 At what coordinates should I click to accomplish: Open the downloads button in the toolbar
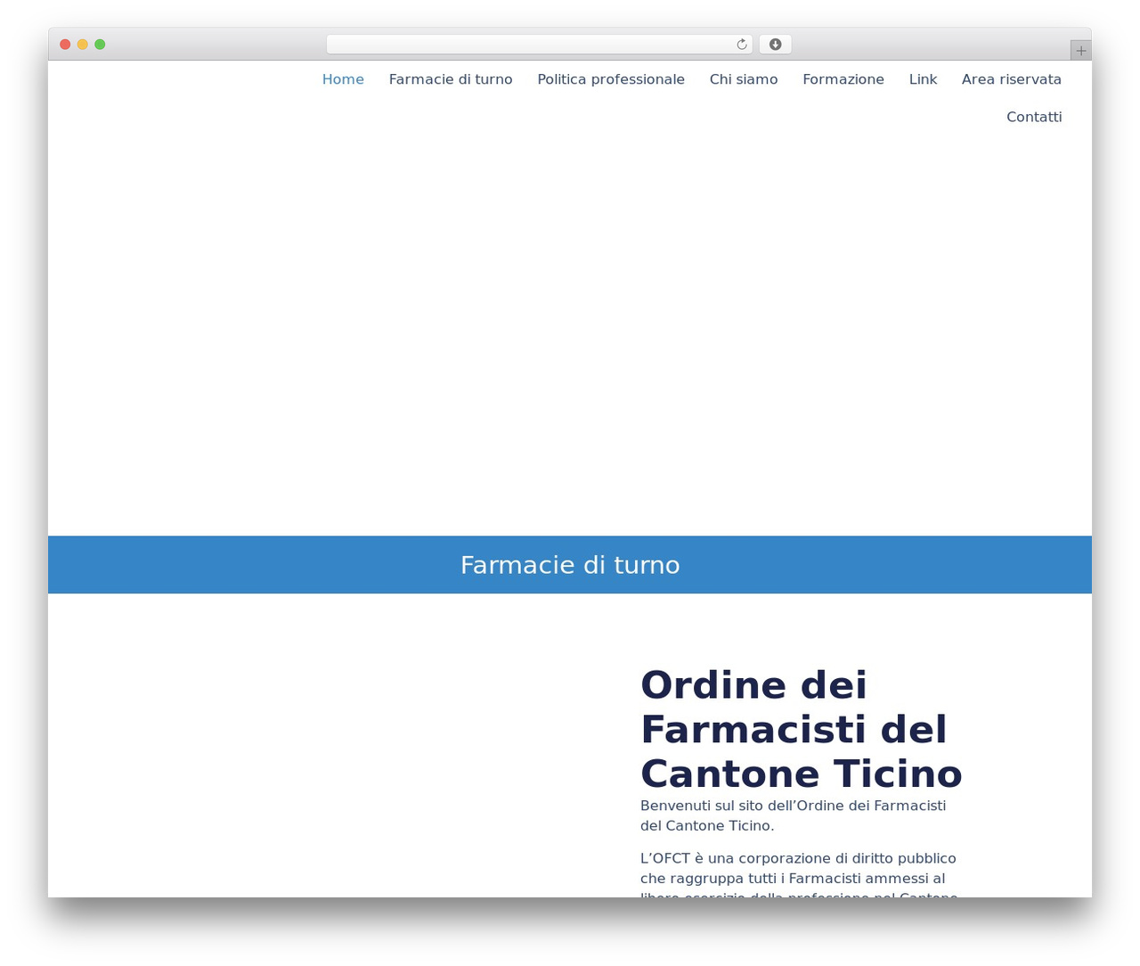775,45
